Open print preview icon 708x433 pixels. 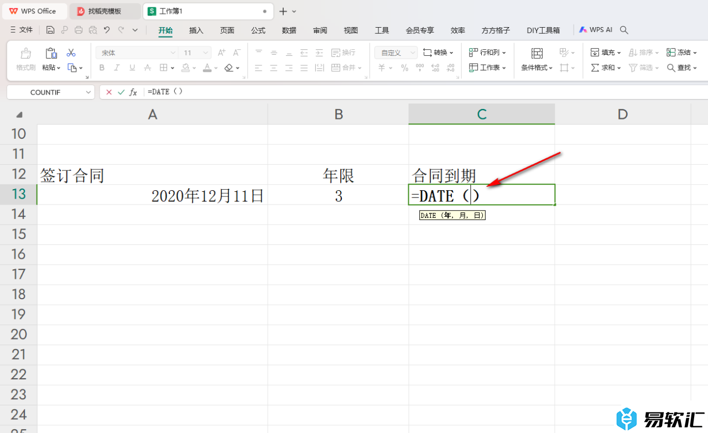click(93, 30)
